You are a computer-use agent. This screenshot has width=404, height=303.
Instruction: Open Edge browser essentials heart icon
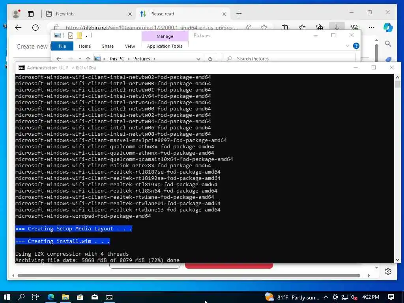pyautogui.click(x=355, y=27)
